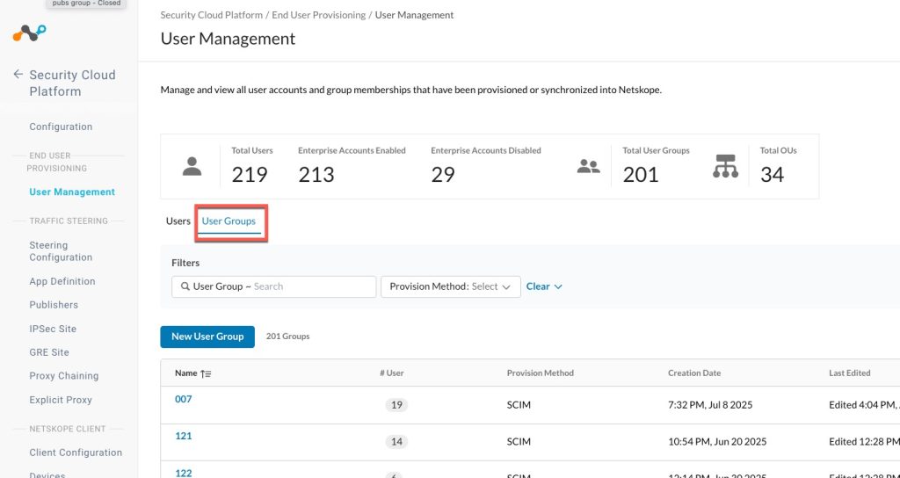The image size is (900, 478).
Task: Switch to the Users tab
Action: tap(178, 221)
